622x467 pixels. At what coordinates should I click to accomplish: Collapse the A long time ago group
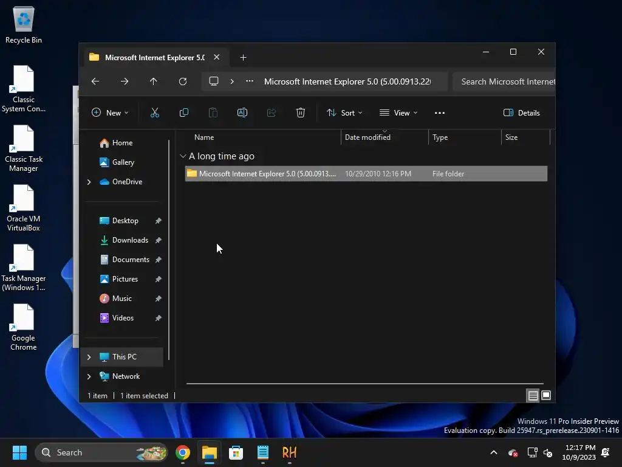tap(183, 156)
